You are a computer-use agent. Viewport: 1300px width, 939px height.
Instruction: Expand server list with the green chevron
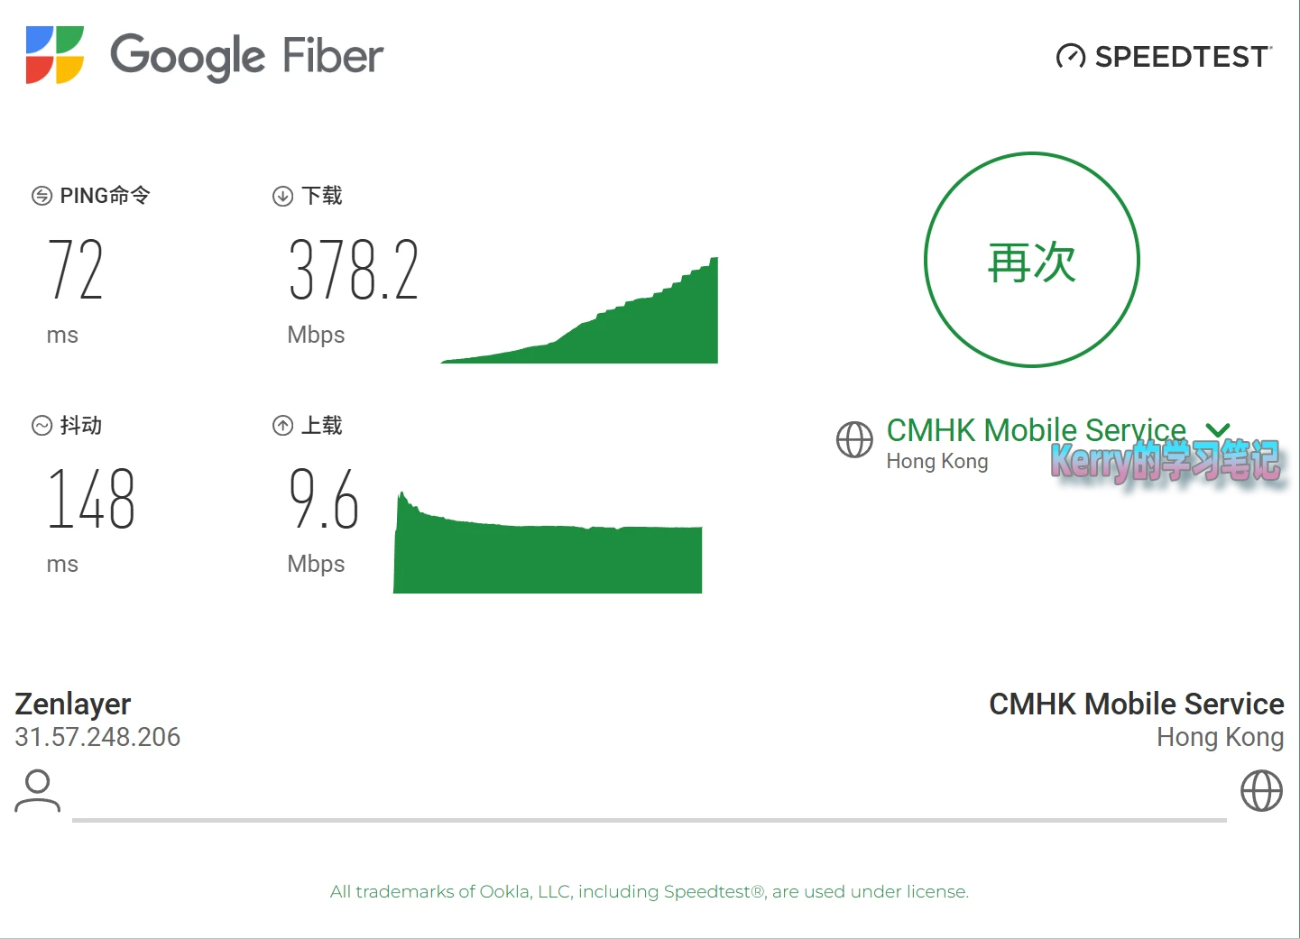[1218, 430]
